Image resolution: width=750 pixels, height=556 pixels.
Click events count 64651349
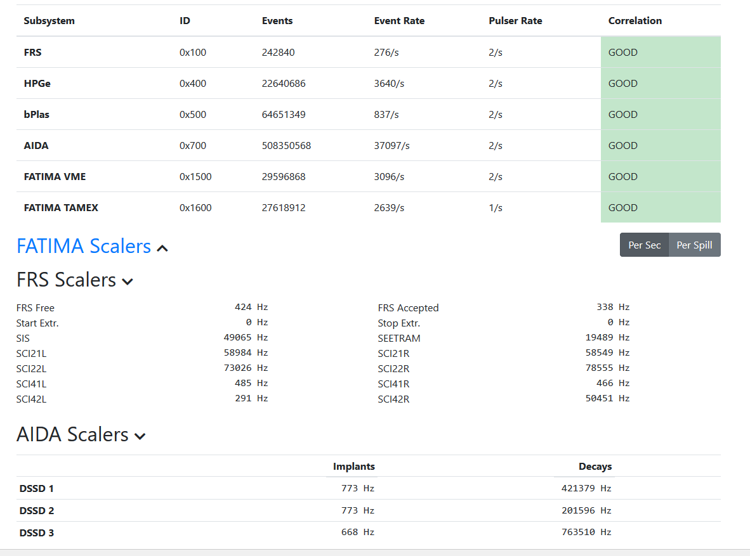coord(283,114)
